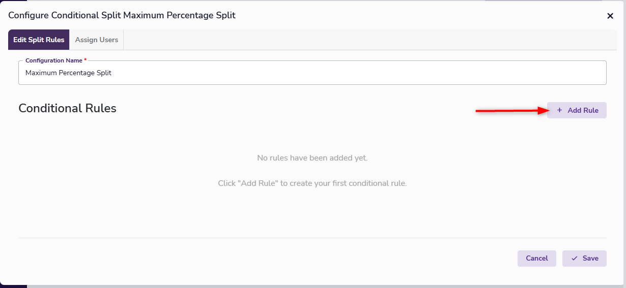
Task: Focus the Configuration Name input field
Action: pos(356,73)
